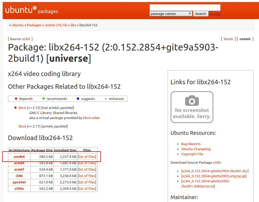Download the x264 debian.tar.xz file
The height and width of the screenshot is (202, 259).
point(206,184)
